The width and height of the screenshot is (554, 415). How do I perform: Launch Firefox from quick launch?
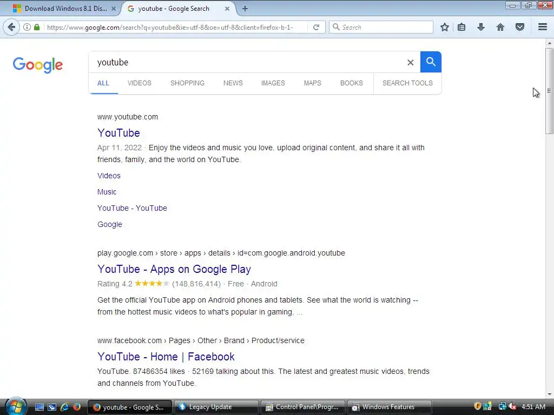(77, 407)
